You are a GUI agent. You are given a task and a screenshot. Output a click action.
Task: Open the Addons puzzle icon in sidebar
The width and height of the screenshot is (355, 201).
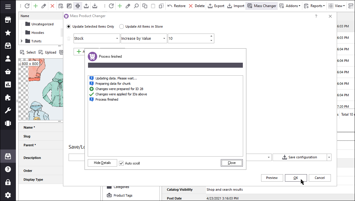point(8,97)
